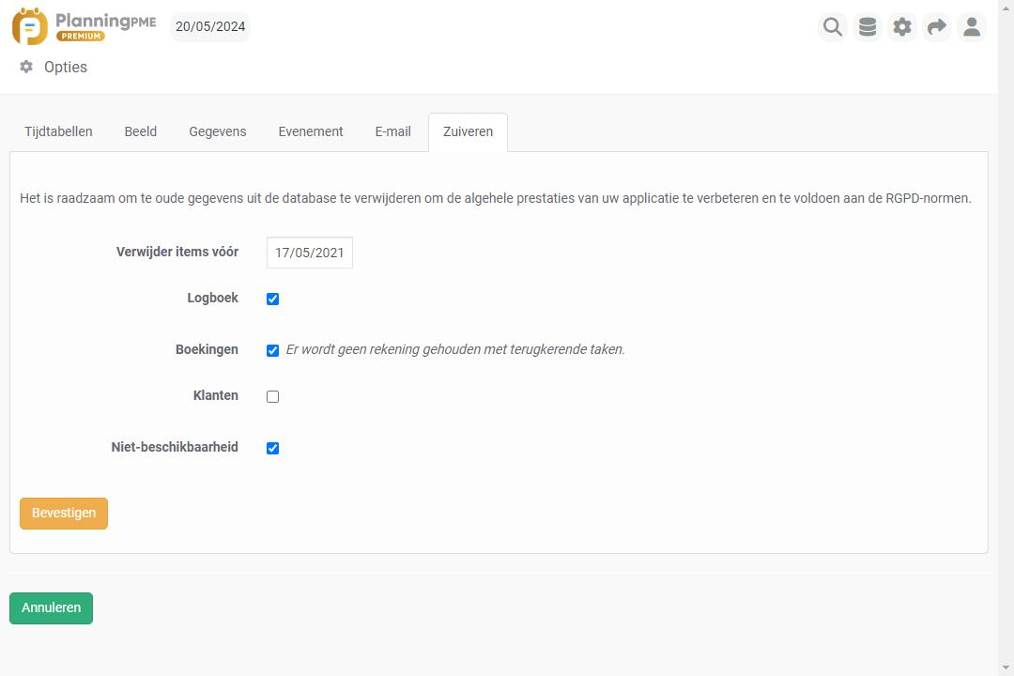Open the search magnifier icon
Viewport: 1014px width, 676px height.
tap(832, 27)
